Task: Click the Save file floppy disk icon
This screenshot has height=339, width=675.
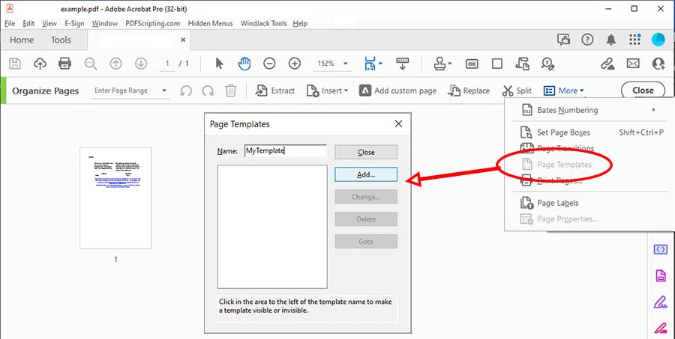Action: tap(15, 64)
